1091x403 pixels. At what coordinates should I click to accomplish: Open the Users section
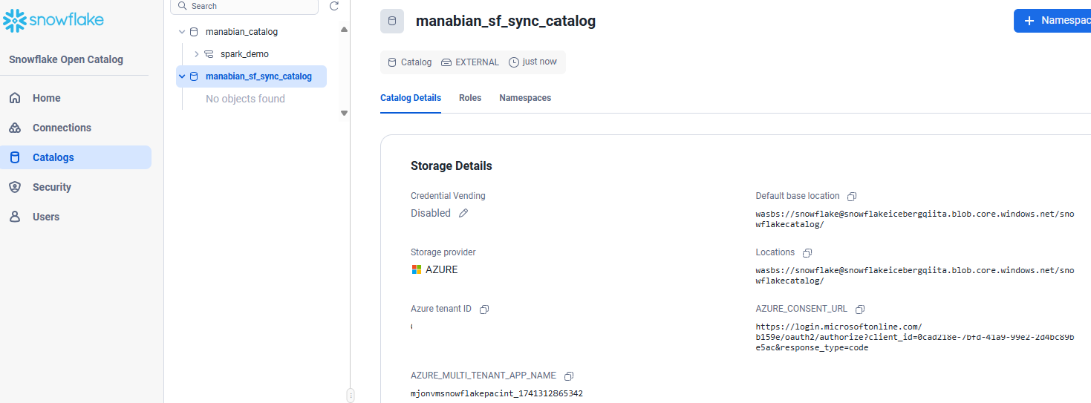pyautogui.click(x=45, y=217)
